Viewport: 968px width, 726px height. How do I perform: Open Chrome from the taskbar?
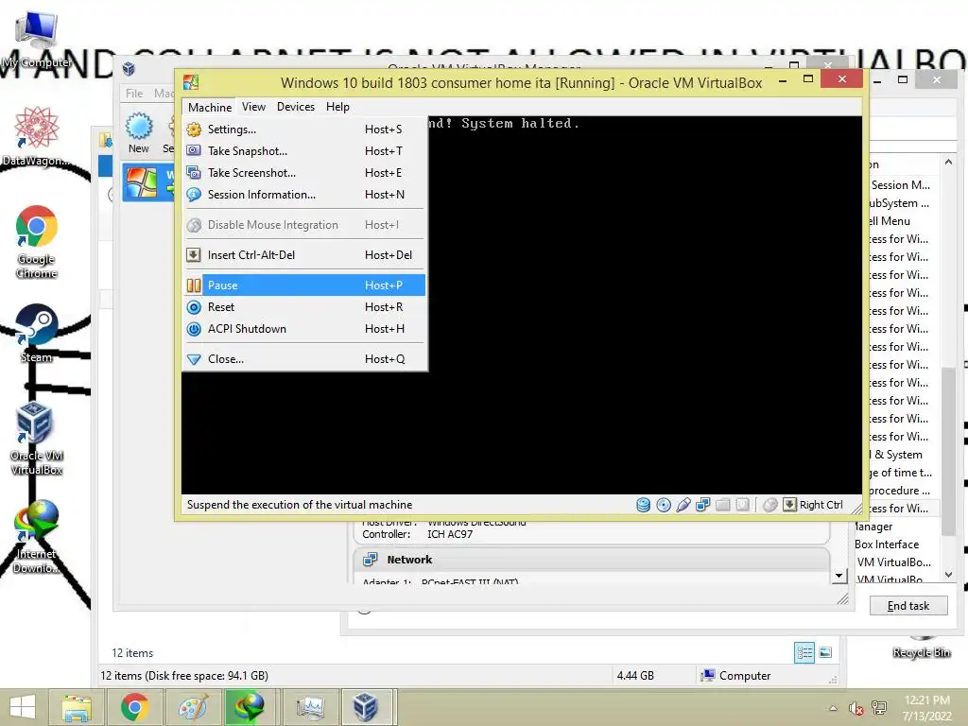(x=134, y=707)
